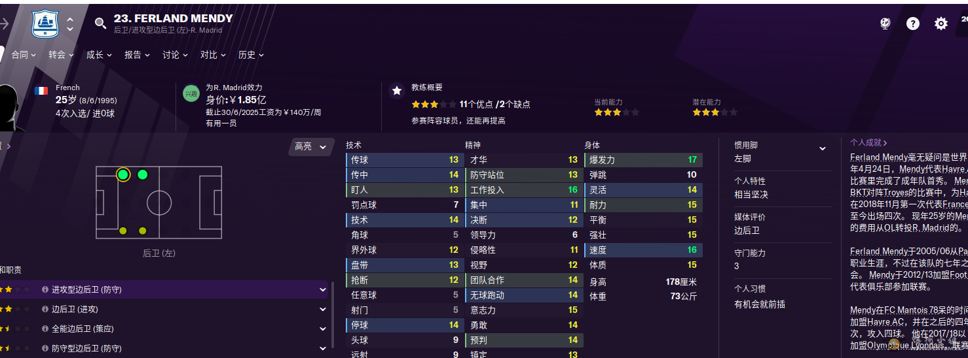Screen dimensions: 968x358
Task: Expand the 边后卫 (进攻) role row
Action: point(323,309)
